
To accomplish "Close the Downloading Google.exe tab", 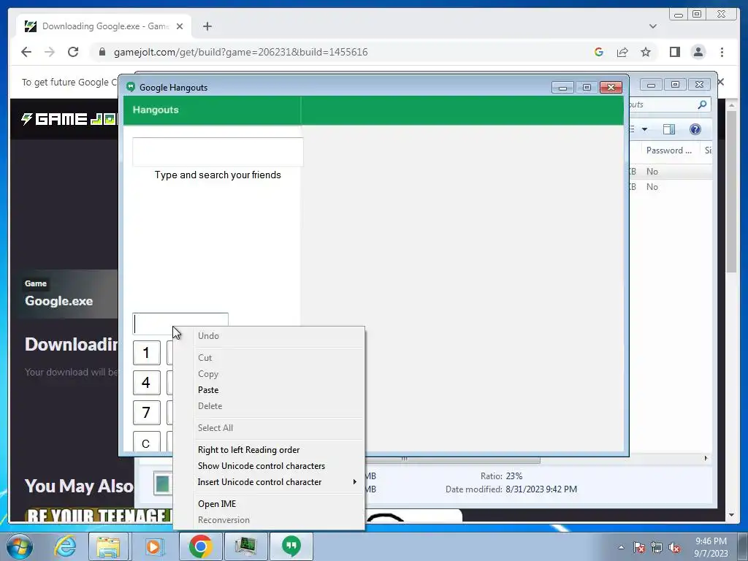I will click(180, 26).
